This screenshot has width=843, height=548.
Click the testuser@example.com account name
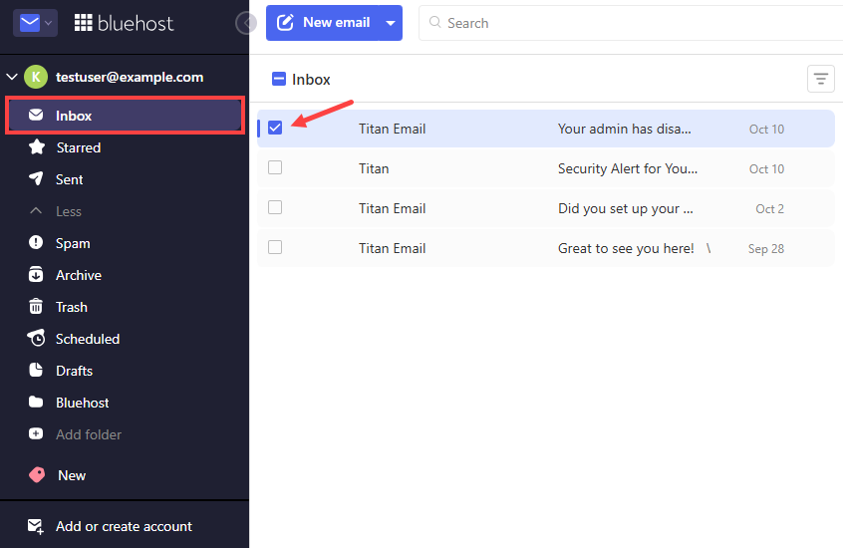click(x=130, y=77)
